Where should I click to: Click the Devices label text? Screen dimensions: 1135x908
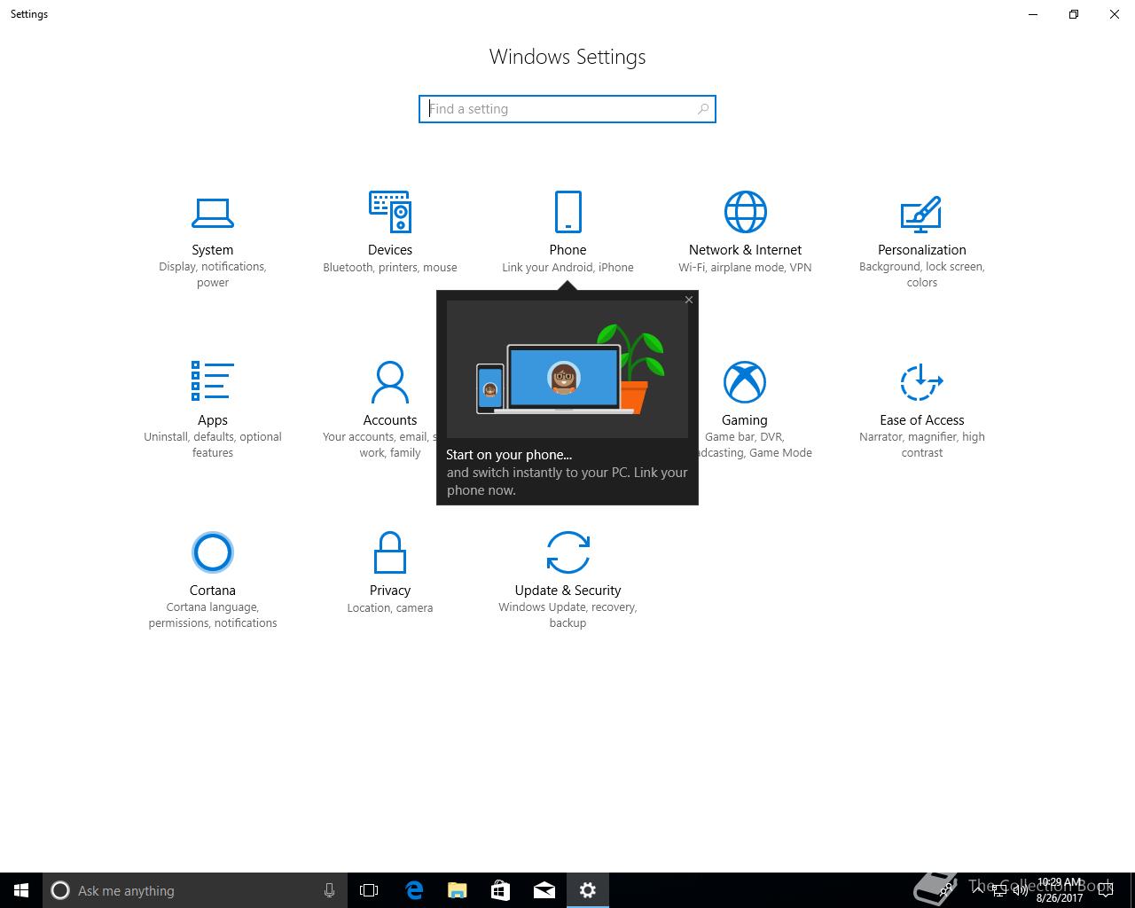(390, 250)
